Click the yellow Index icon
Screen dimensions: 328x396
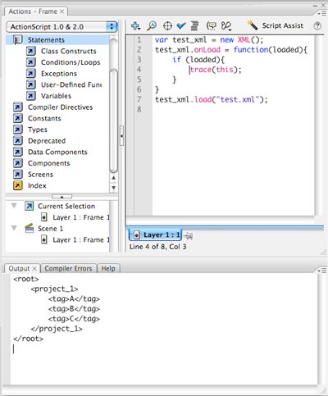click(18, 185)
